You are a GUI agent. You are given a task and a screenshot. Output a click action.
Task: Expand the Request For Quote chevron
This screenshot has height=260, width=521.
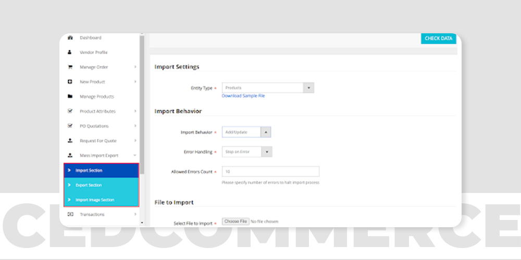coord(135,140)
